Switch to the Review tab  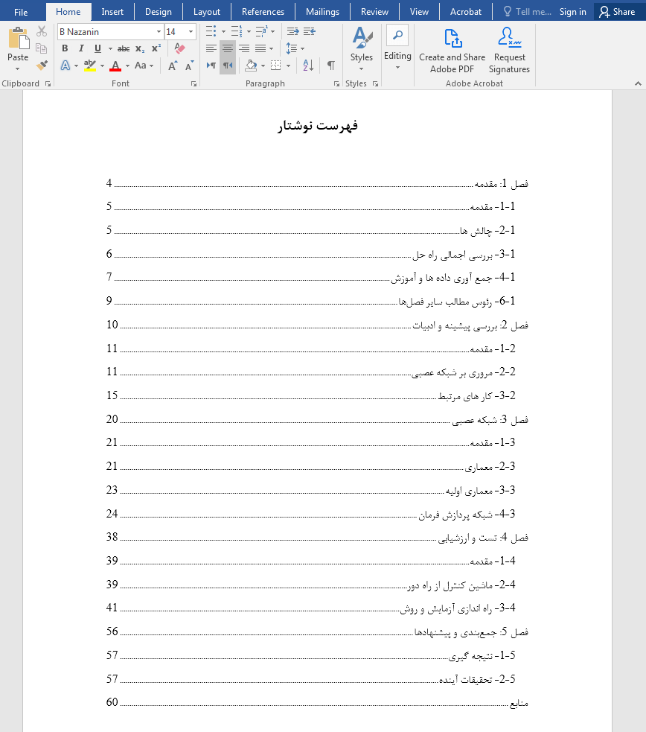coord(374,12)
